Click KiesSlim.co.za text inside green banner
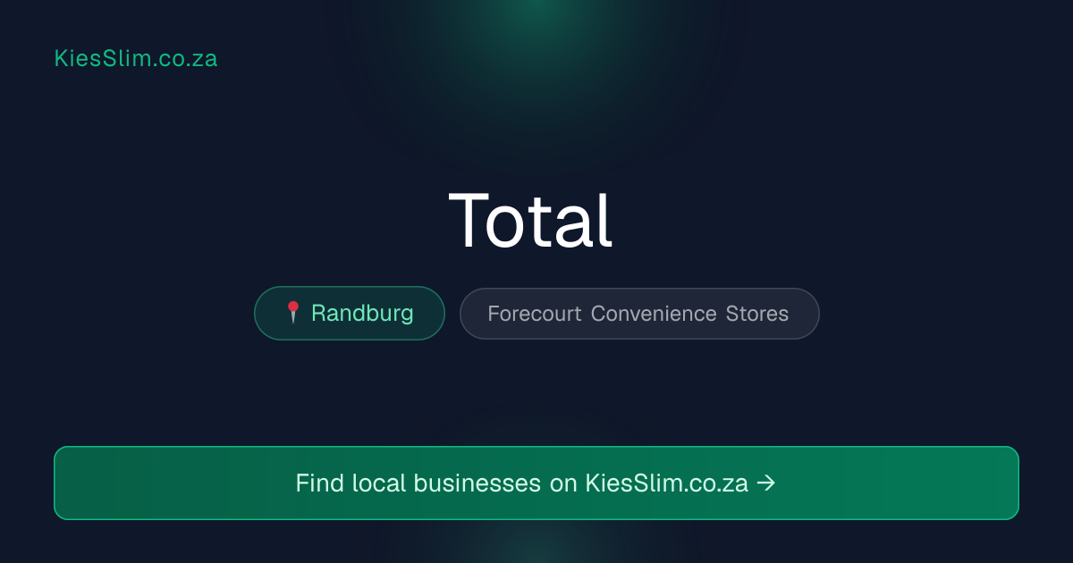The height and width of the screenshot is (563, 1073). click(x=666, y=483)
